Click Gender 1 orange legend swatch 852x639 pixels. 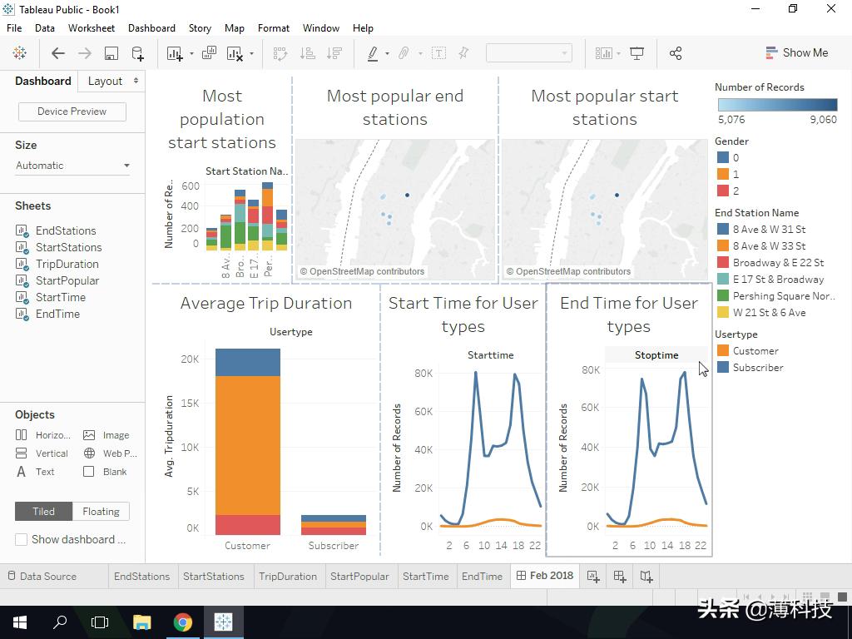(723, 175)
